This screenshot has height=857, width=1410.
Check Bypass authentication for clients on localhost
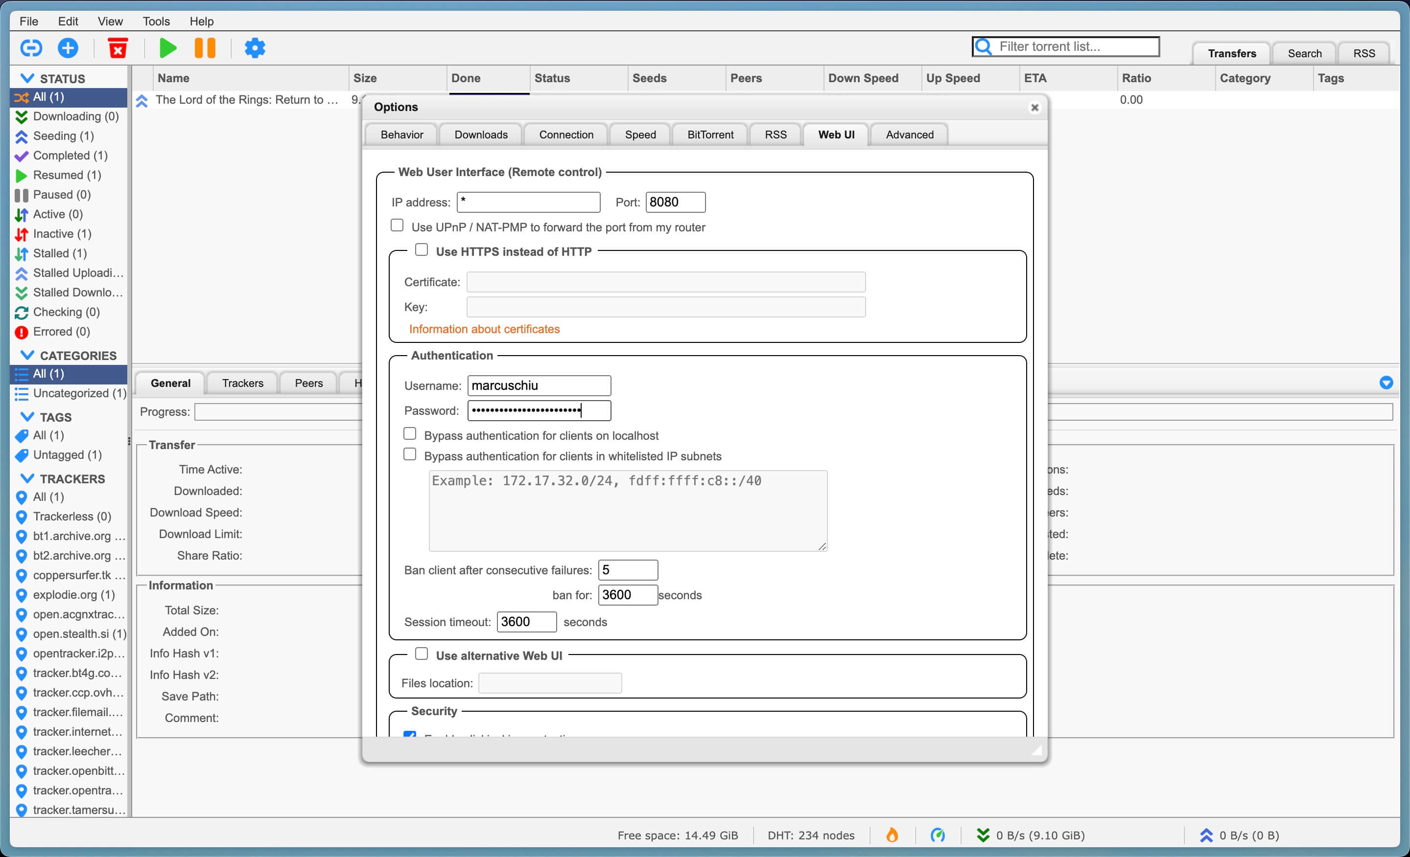pyautogui.click(x=410, y=434)
